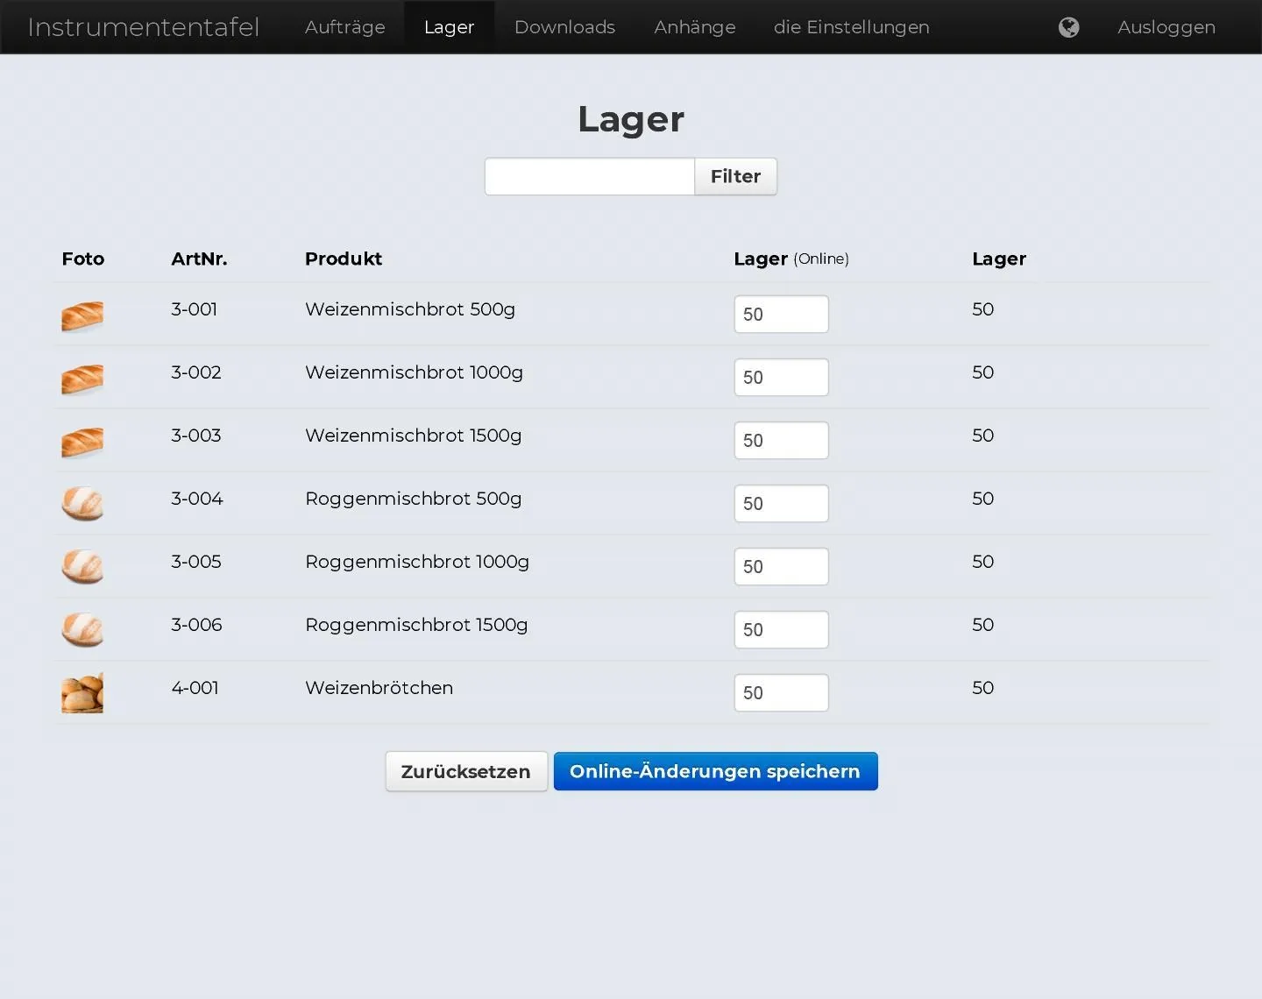Save with Online-Änderungen speichern button

[x=715, y=771]
